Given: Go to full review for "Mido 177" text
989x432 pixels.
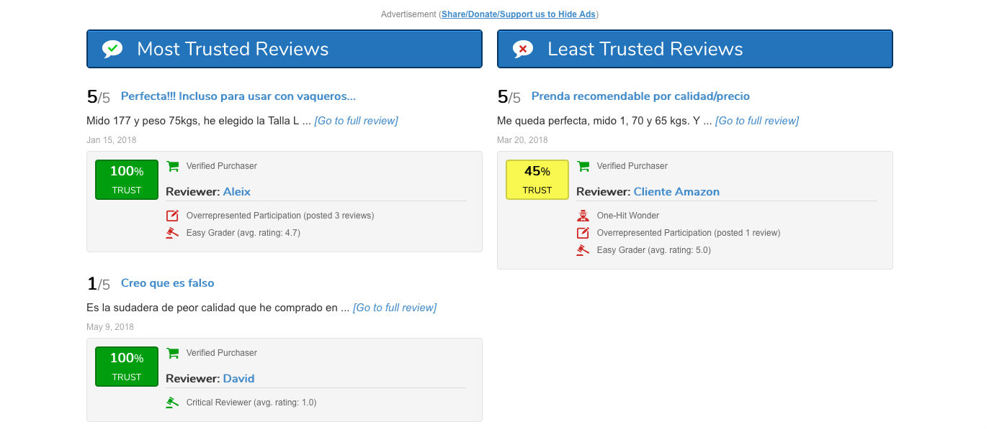Looking at the screenshot, I should click(356, 121).
